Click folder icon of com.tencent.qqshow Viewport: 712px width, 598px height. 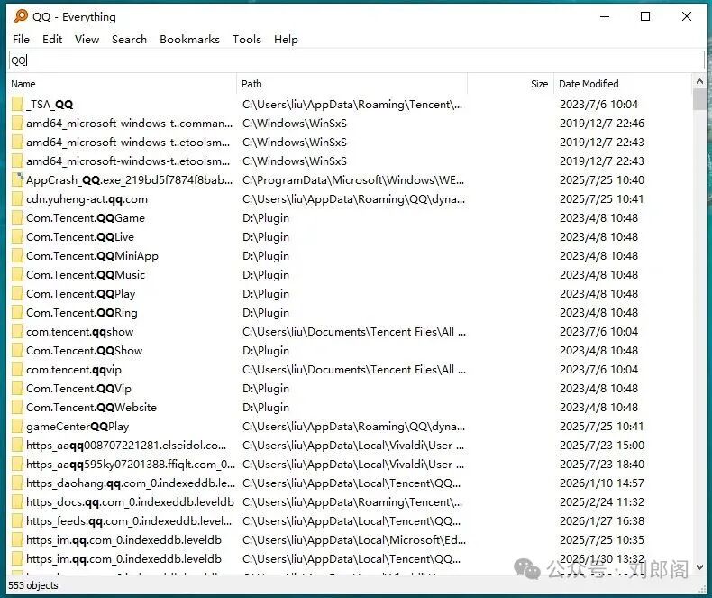pyautogui.click(x=17, y=332)
